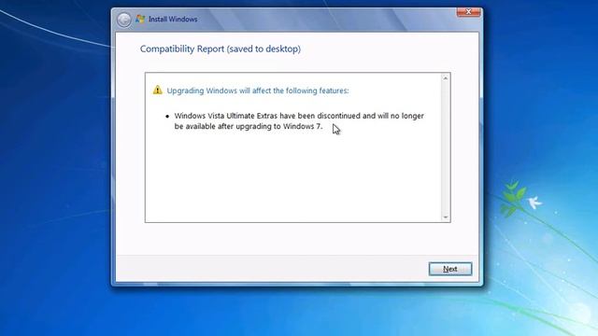
Task: Click 'Upgrading Windows will affect the following features:' text
Action: [258, 91]
